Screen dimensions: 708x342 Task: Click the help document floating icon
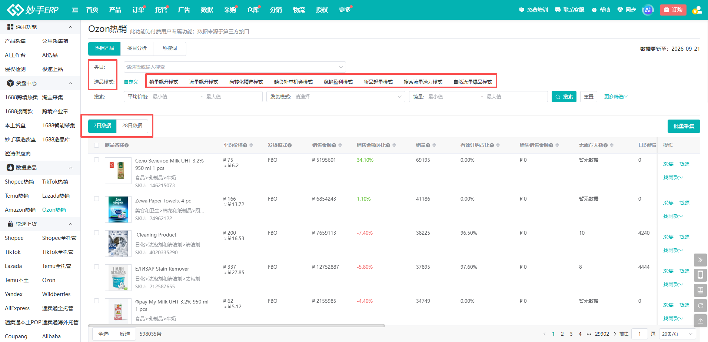point(700,290)
